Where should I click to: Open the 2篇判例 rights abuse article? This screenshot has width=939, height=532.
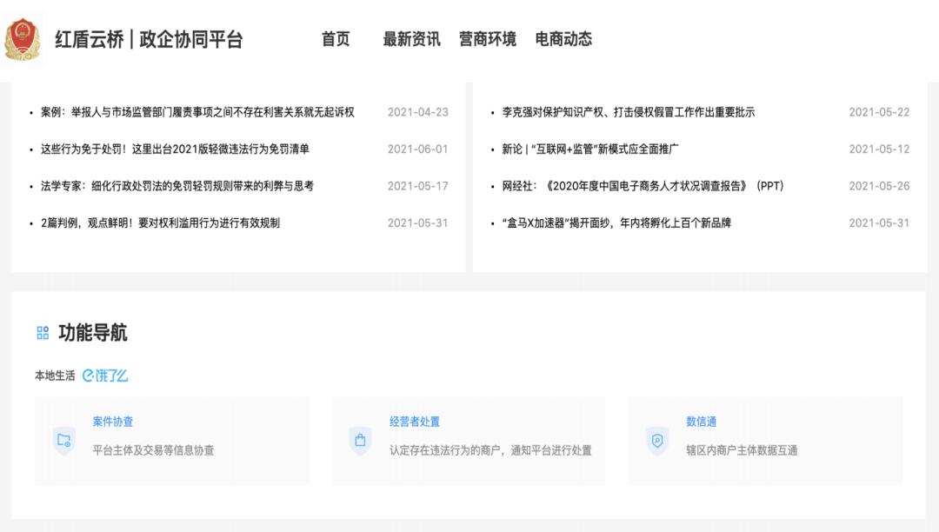(160, 223)
